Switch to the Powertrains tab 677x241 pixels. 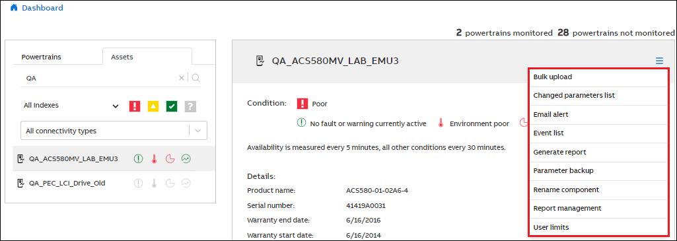(41, 57)
